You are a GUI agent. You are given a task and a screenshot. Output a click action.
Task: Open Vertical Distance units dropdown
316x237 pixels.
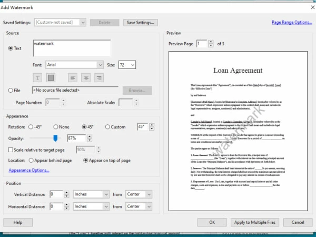point(91,194)
